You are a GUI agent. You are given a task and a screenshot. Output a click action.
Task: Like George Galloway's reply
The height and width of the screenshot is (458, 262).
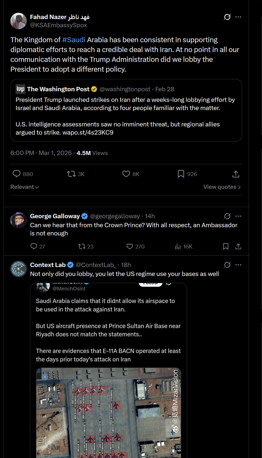pyautogui.click(x=130, y=247)
